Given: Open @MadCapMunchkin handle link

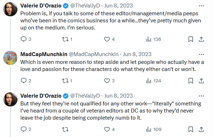Looking at the screenshot, I should (94, 54).
